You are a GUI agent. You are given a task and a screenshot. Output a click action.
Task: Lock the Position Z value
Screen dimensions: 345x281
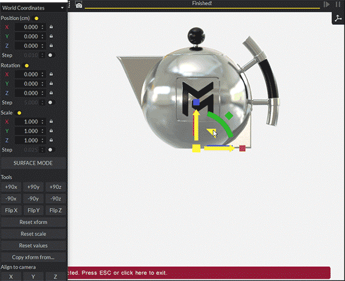tap(51, 46)
